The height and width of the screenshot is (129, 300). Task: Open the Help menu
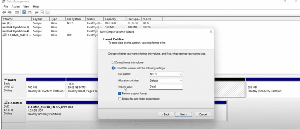click(36, 6)
